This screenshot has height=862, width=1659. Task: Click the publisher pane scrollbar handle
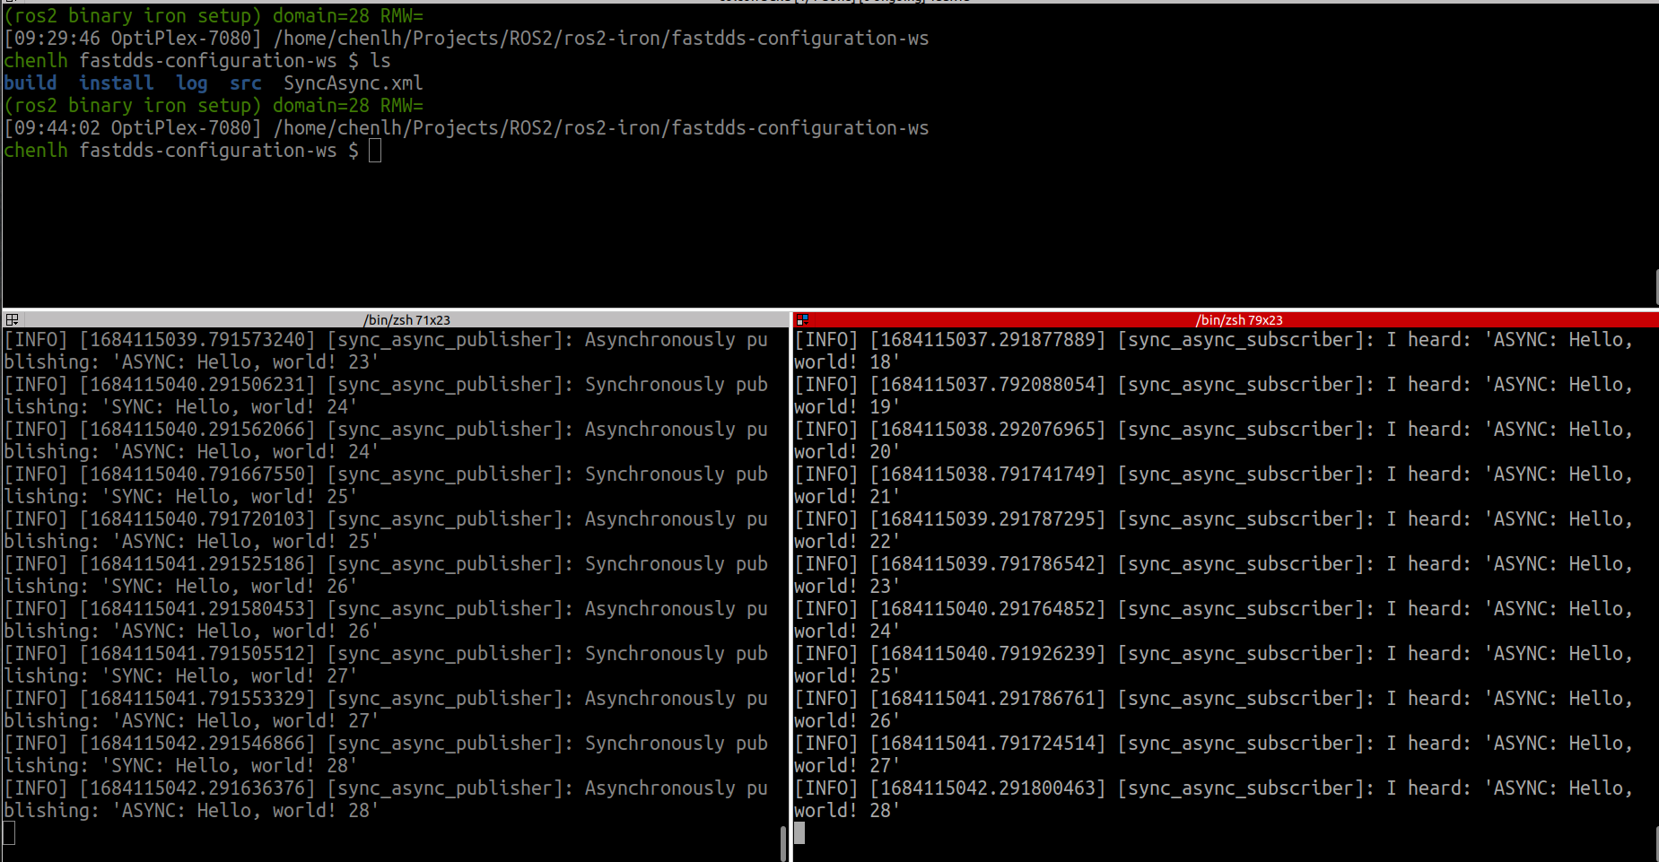pyautogui.click(x=783, y=843)
